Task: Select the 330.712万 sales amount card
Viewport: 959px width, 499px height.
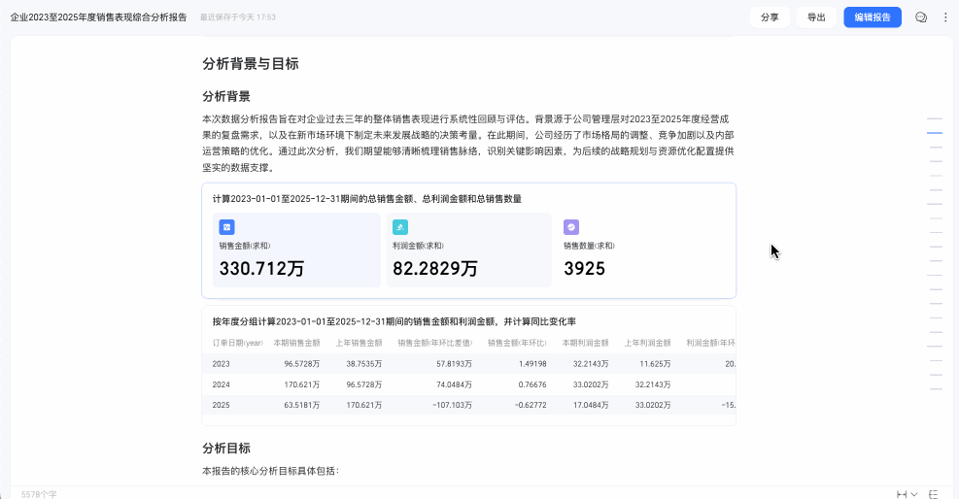Action: point(296,249)
